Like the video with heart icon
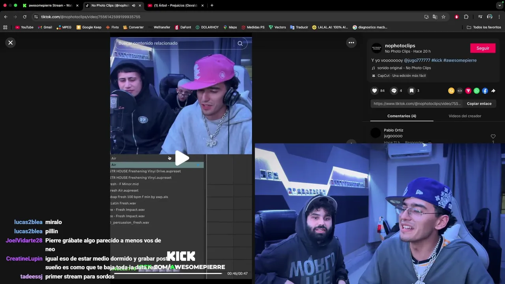The height and width of the screenshot is (284, 505). 374,91
